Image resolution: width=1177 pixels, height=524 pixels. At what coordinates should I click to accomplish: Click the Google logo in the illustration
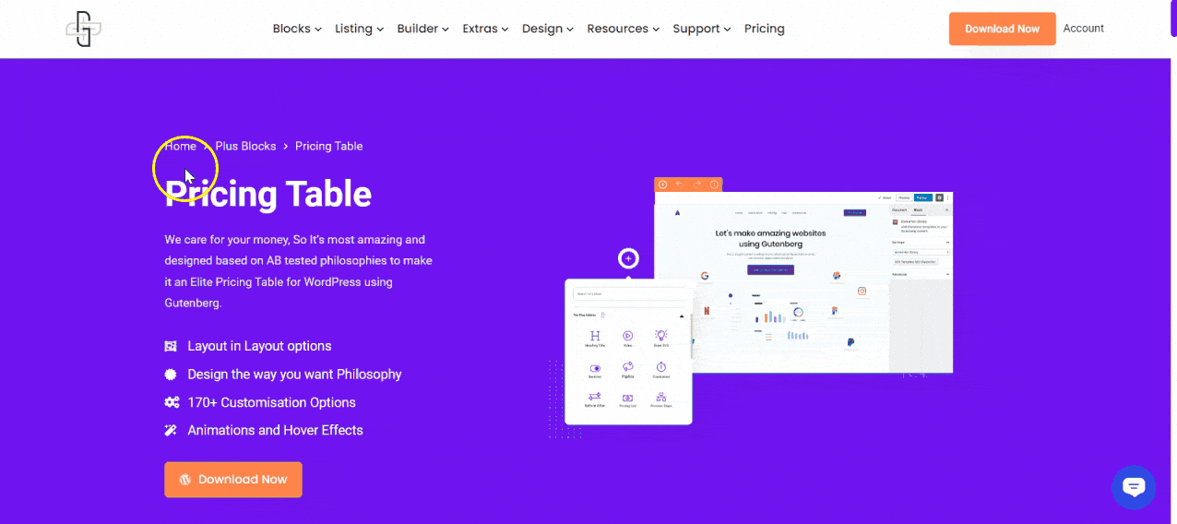click(x=704, y=276)
